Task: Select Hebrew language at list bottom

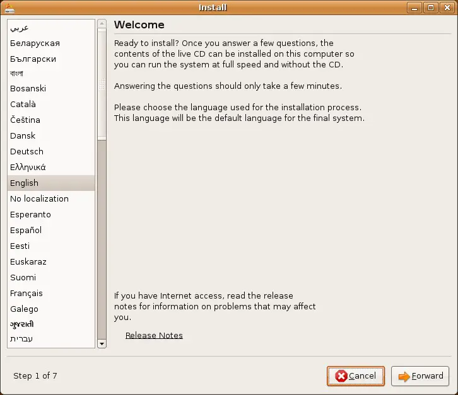Action: point(51,339)
